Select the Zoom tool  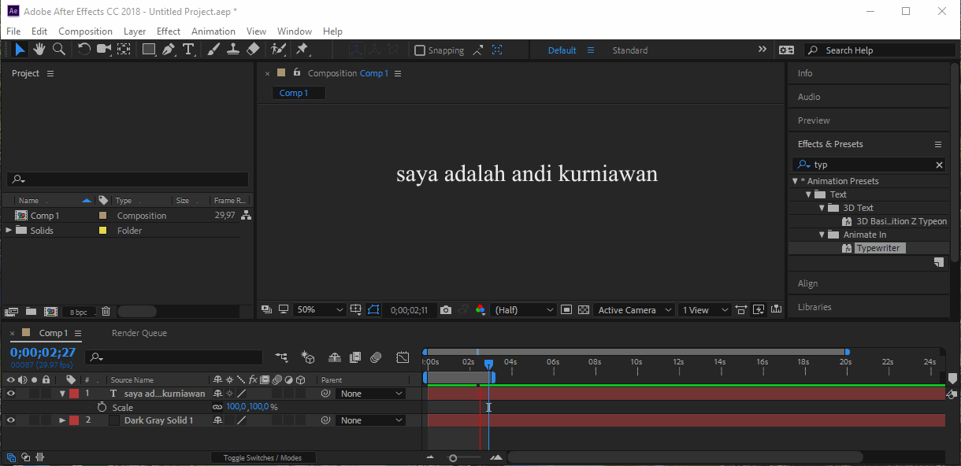pyautogui.click(x=59, y=49)
